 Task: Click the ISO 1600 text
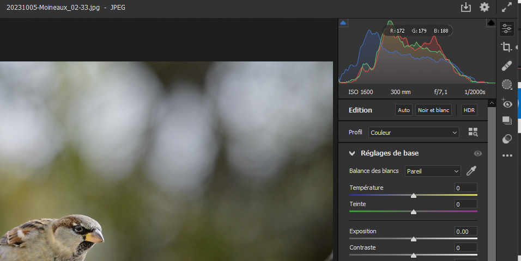(x=361, y=92)
